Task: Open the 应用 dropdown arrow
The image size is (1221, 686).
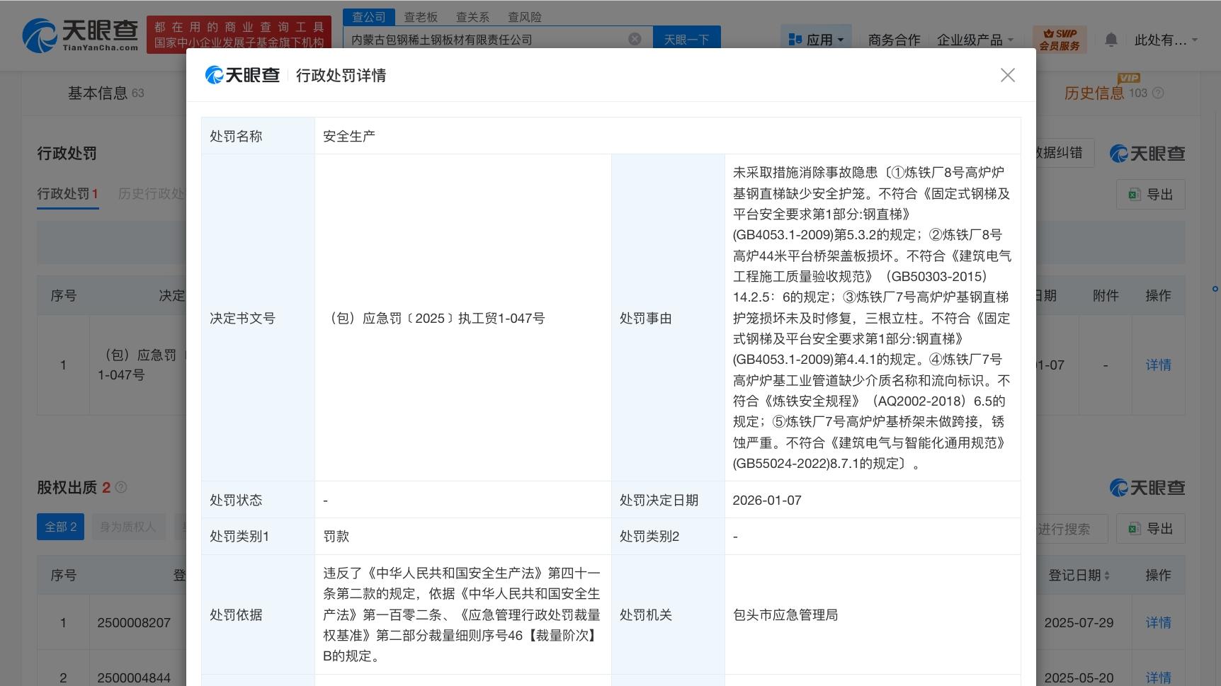Action: (841, 40)
